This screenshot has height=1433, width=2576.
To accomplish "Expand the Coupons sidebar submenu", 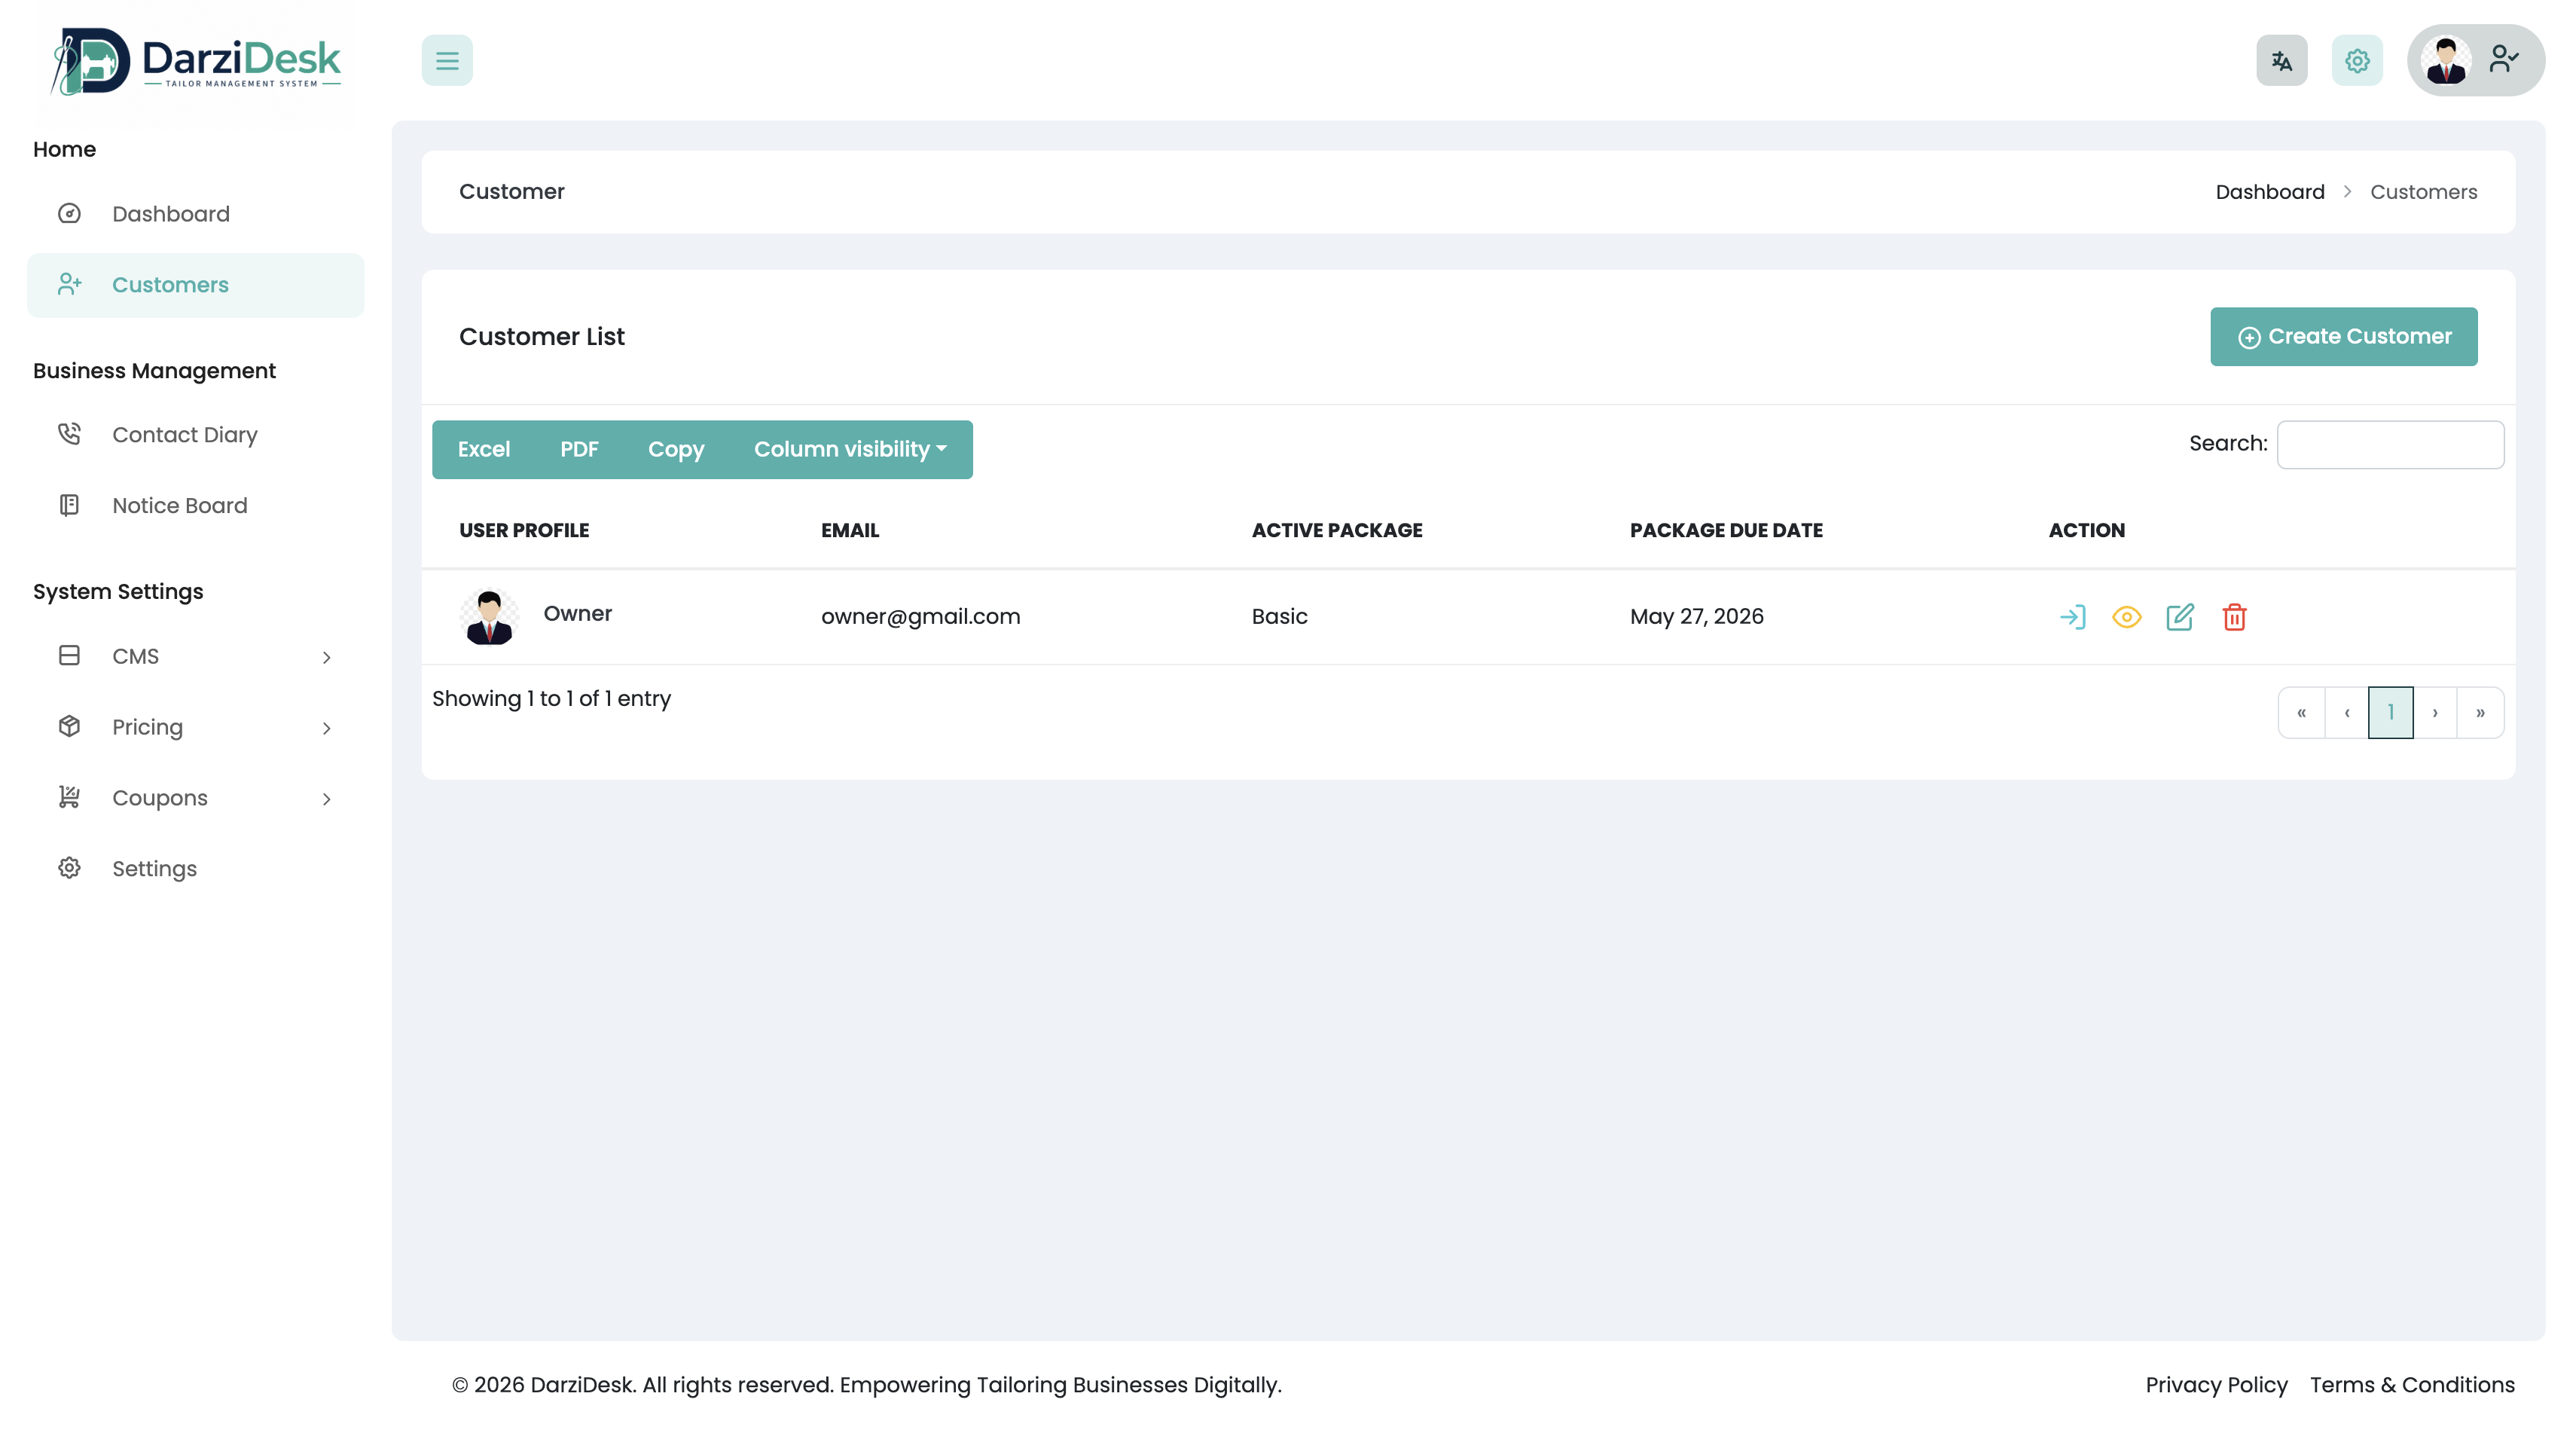I will click(x=195, y=798).
